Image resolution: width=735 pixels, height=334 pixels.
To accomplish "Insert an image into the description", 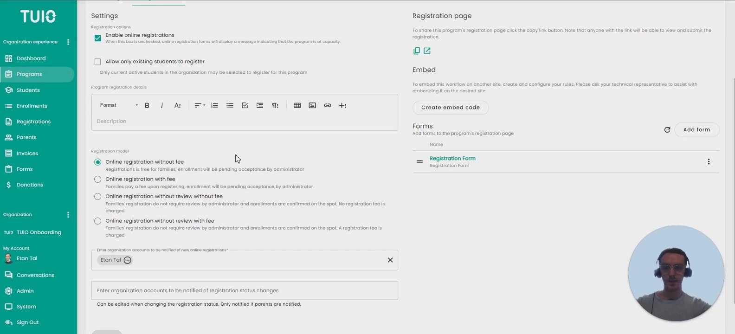I will coord(312,105).
